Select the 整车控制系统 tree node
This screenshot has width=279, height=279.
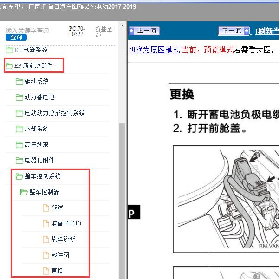click(43, 176)
